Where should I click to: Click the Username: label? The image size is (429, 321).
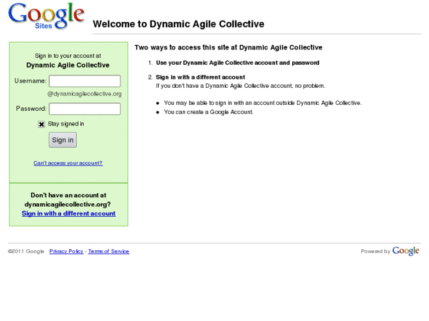coord(30,81)
